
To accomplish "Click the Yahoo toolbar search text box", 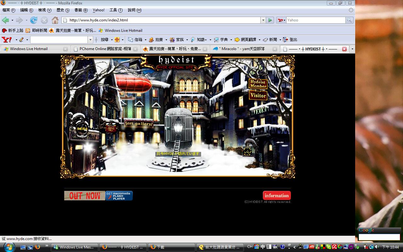I will [x=59, y=40].
